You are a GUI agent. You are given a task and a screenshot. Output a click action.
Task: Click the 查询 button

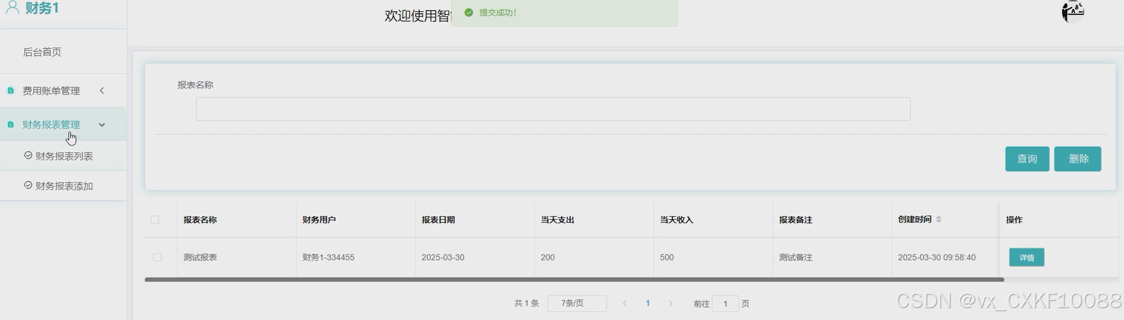(1027, 159)
